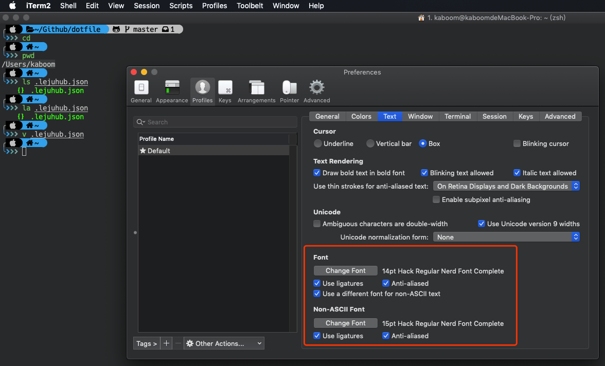Open the Edit menu
This screenshot has width=605, height=366.
pyautogui.click(x=92, y=6)
